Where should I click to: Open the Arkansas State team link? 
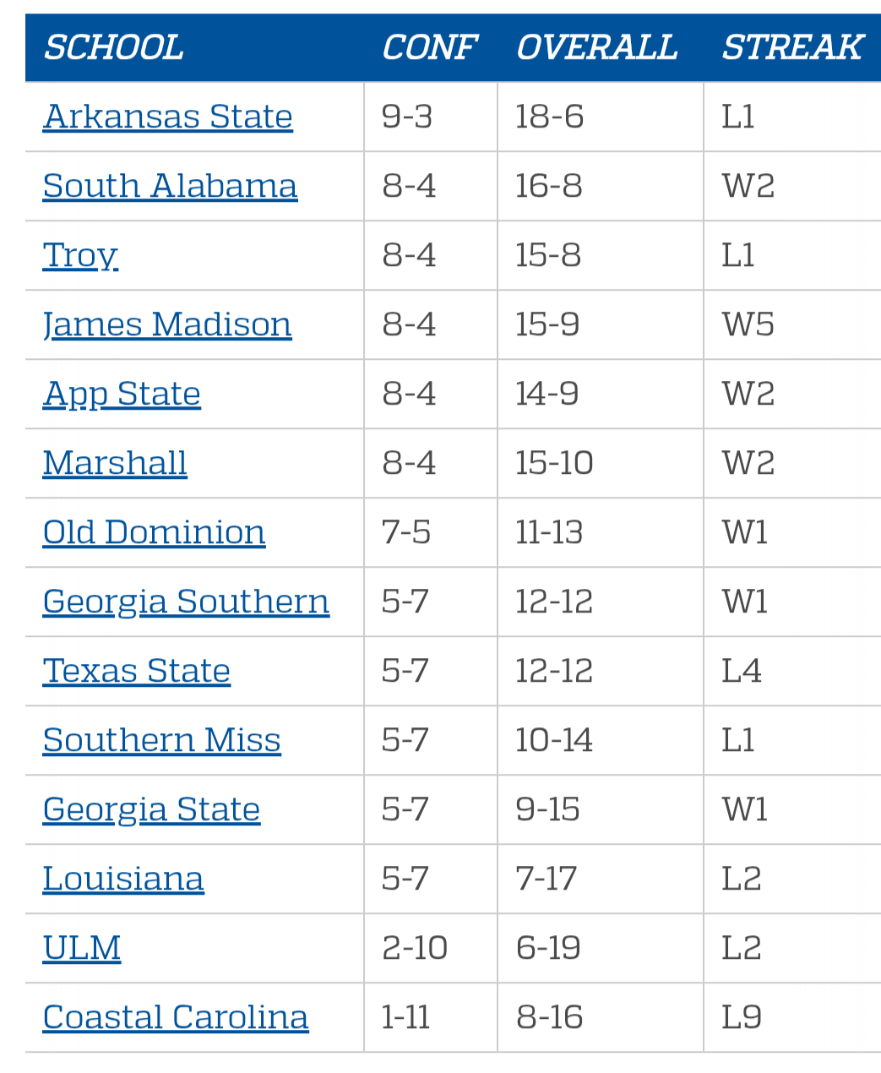click(x=168, y=117)
